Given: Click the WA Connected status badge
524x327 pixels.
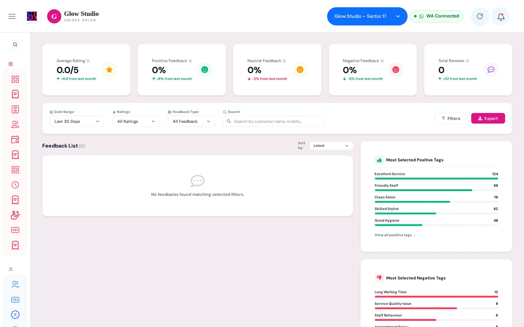Looking at the screenshot, I should click(437, 16).
